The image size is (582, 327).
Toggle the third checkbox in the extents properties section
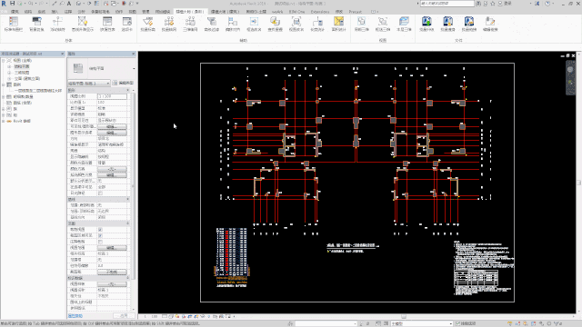[x=100, y=242]
